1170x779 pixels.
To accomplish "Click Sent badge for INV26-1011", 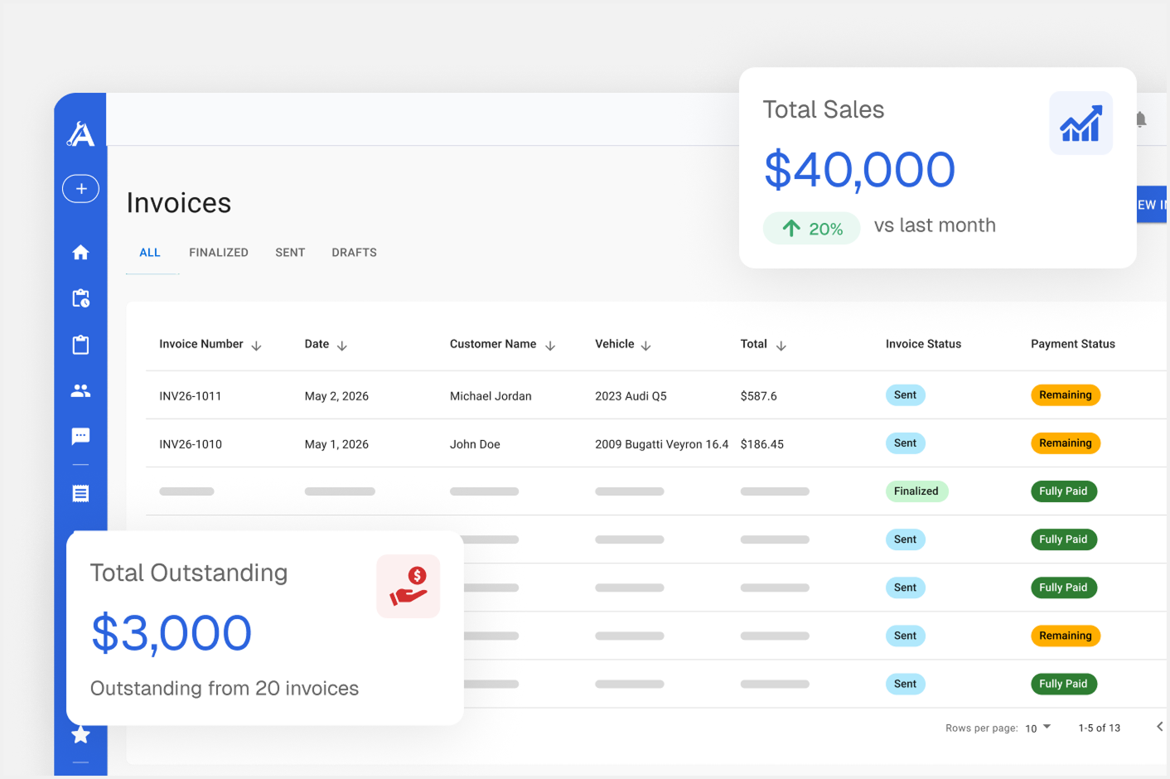I will tap(905, 395).
